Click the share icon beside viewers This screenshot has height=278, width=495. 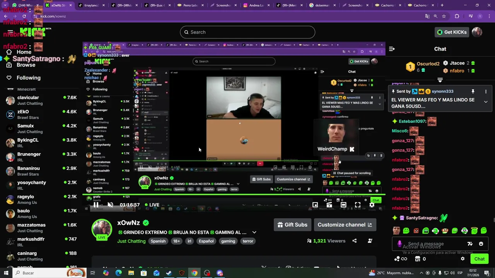click(354, 241)
